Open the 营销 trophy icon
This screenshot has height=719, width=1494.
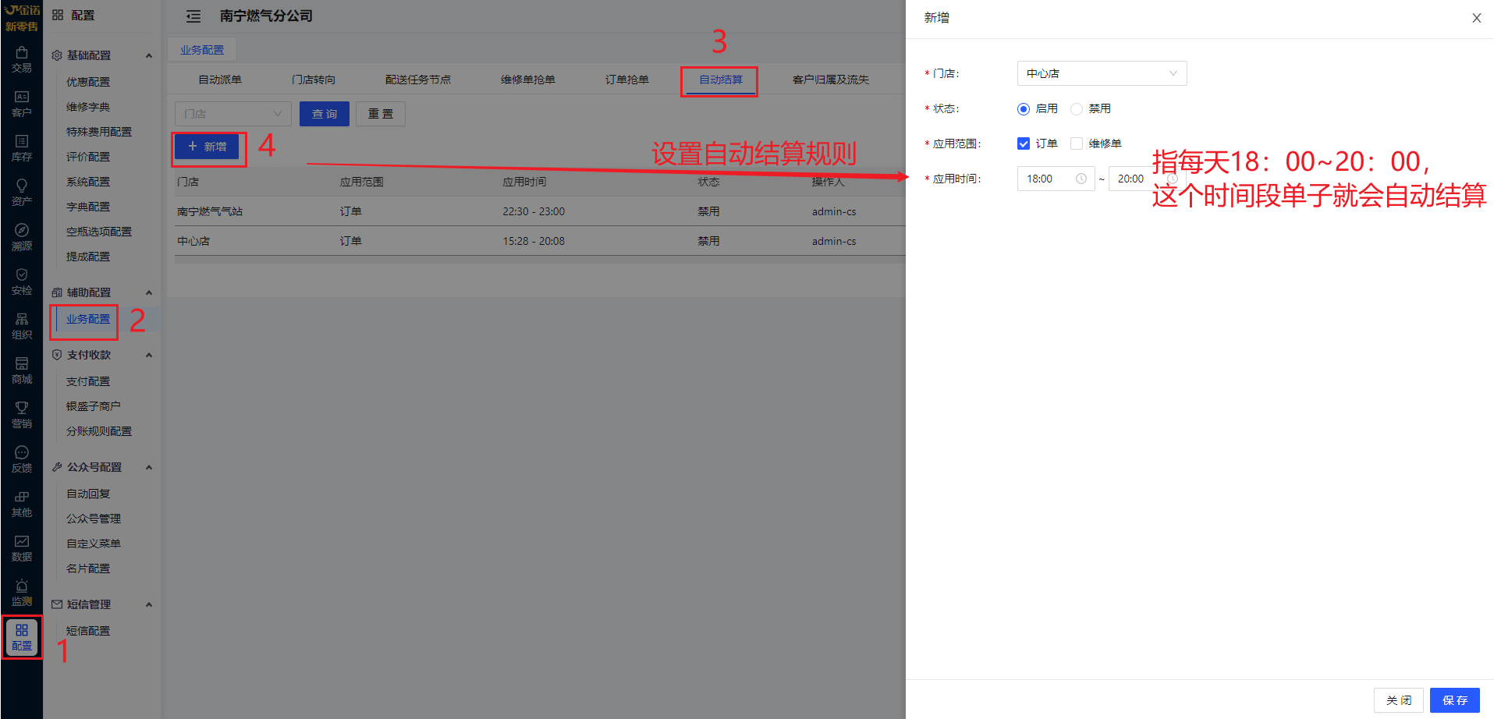click(22, 415)
